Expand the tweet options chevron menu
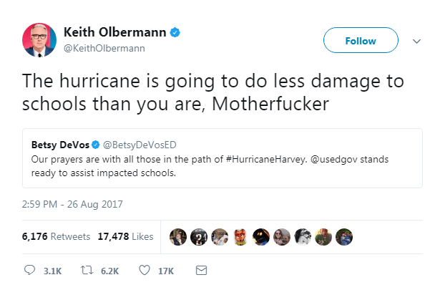This screenshot has width=430, height=290. tap(416, 42)
